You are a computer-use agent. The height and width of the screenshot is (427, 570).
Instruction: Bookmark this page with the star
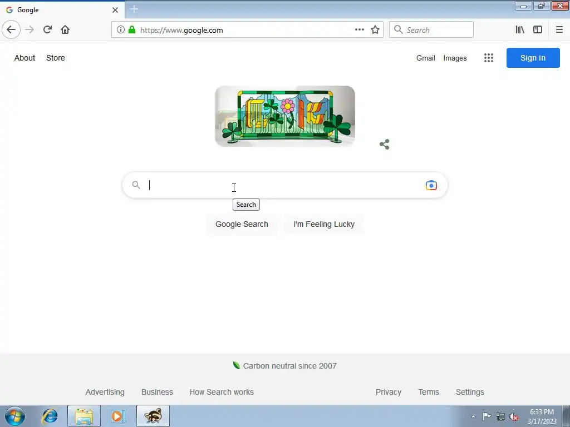(375, 30)
